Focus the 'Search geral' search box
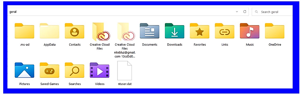302x97 pixels. (x=272, y=12)
